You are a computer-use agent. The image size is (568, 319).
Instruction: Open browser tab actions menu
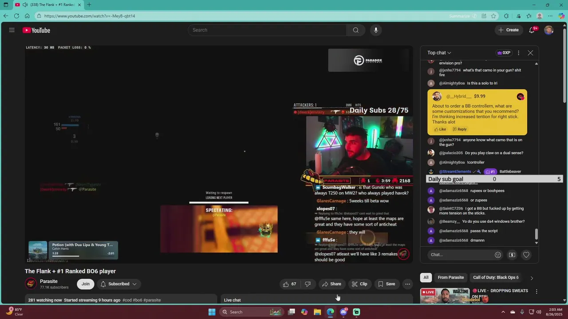(6, 5)
